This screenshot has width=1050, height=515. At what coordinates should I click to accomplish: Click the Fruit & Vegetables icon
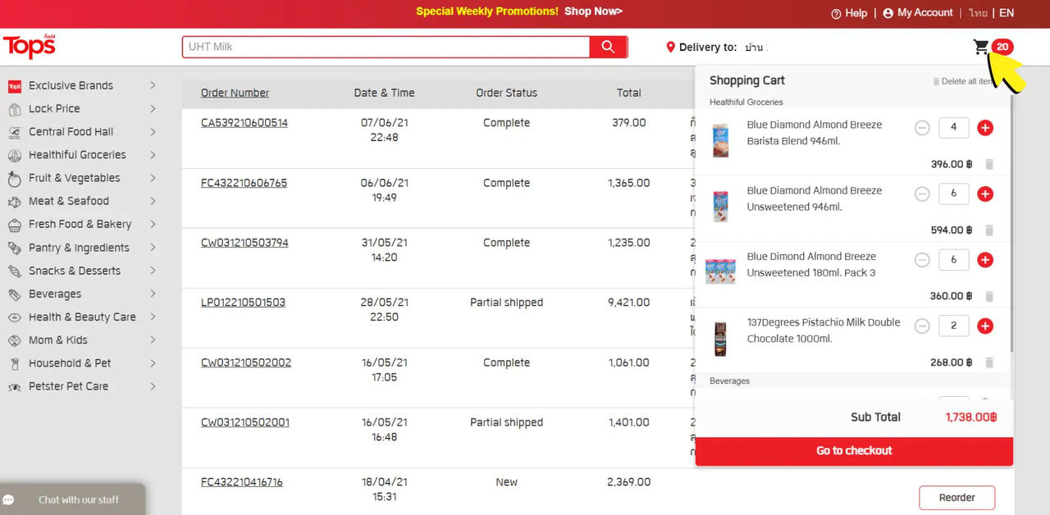click(x=14, y=178)
